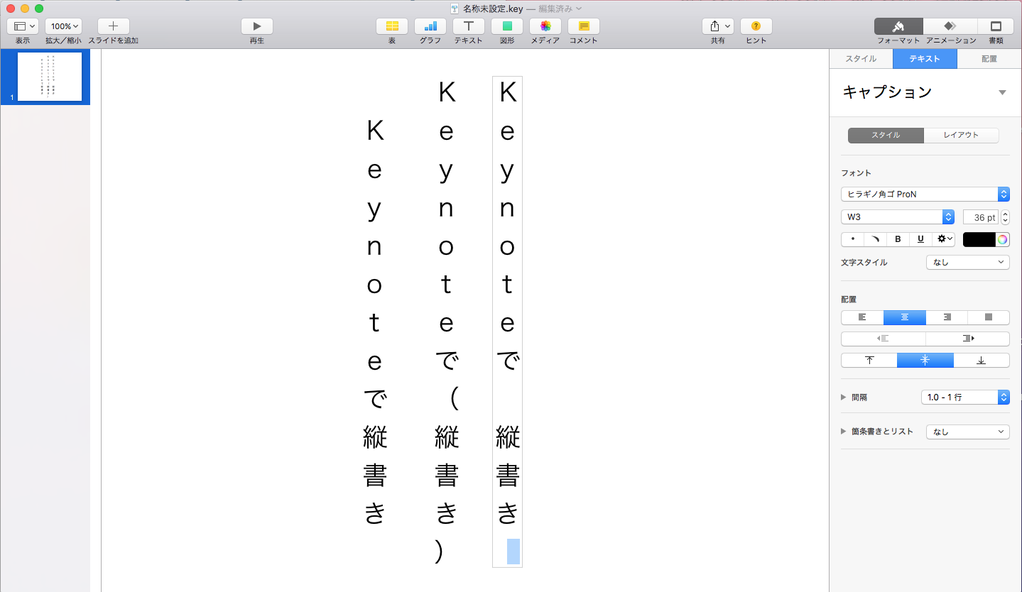This screenshot has width=1022, height=592.
Task: Insert a chart using グラフ icon
Action: pos(430,26)
